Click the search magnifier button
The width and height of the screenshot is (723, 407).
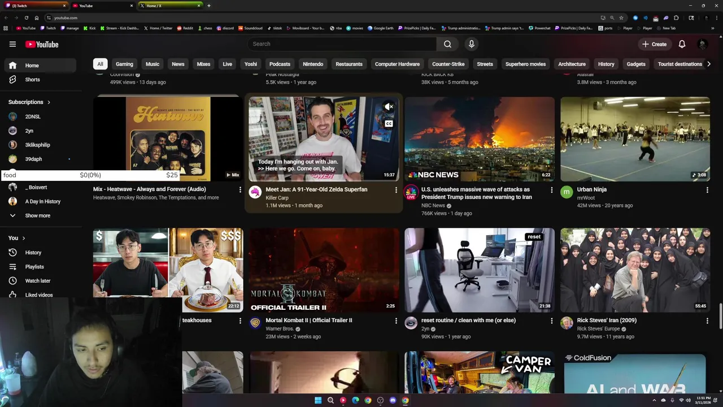(447, 44)
